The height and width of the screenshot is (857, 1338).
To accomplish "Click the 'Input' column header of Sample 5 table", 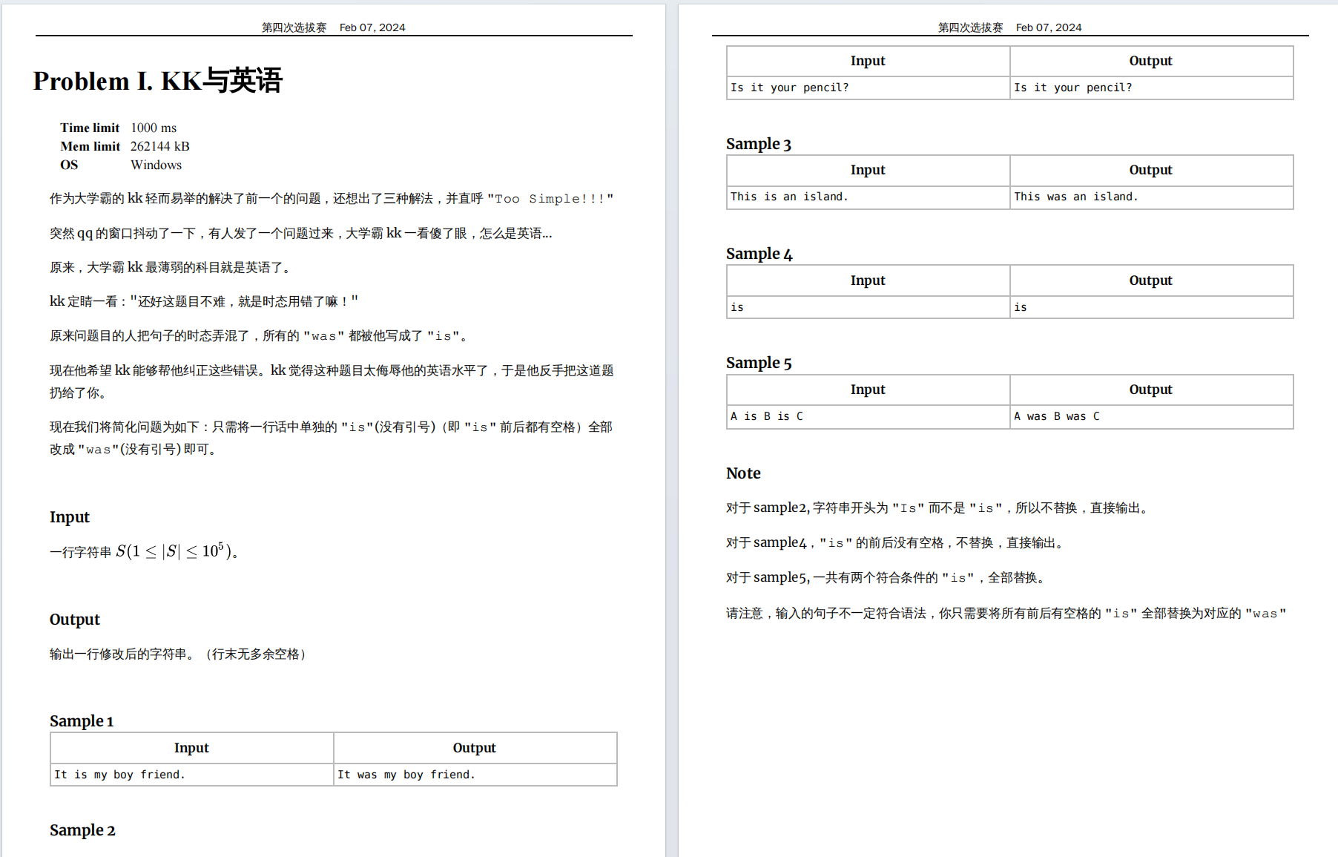I will click(x=869, y=390).
